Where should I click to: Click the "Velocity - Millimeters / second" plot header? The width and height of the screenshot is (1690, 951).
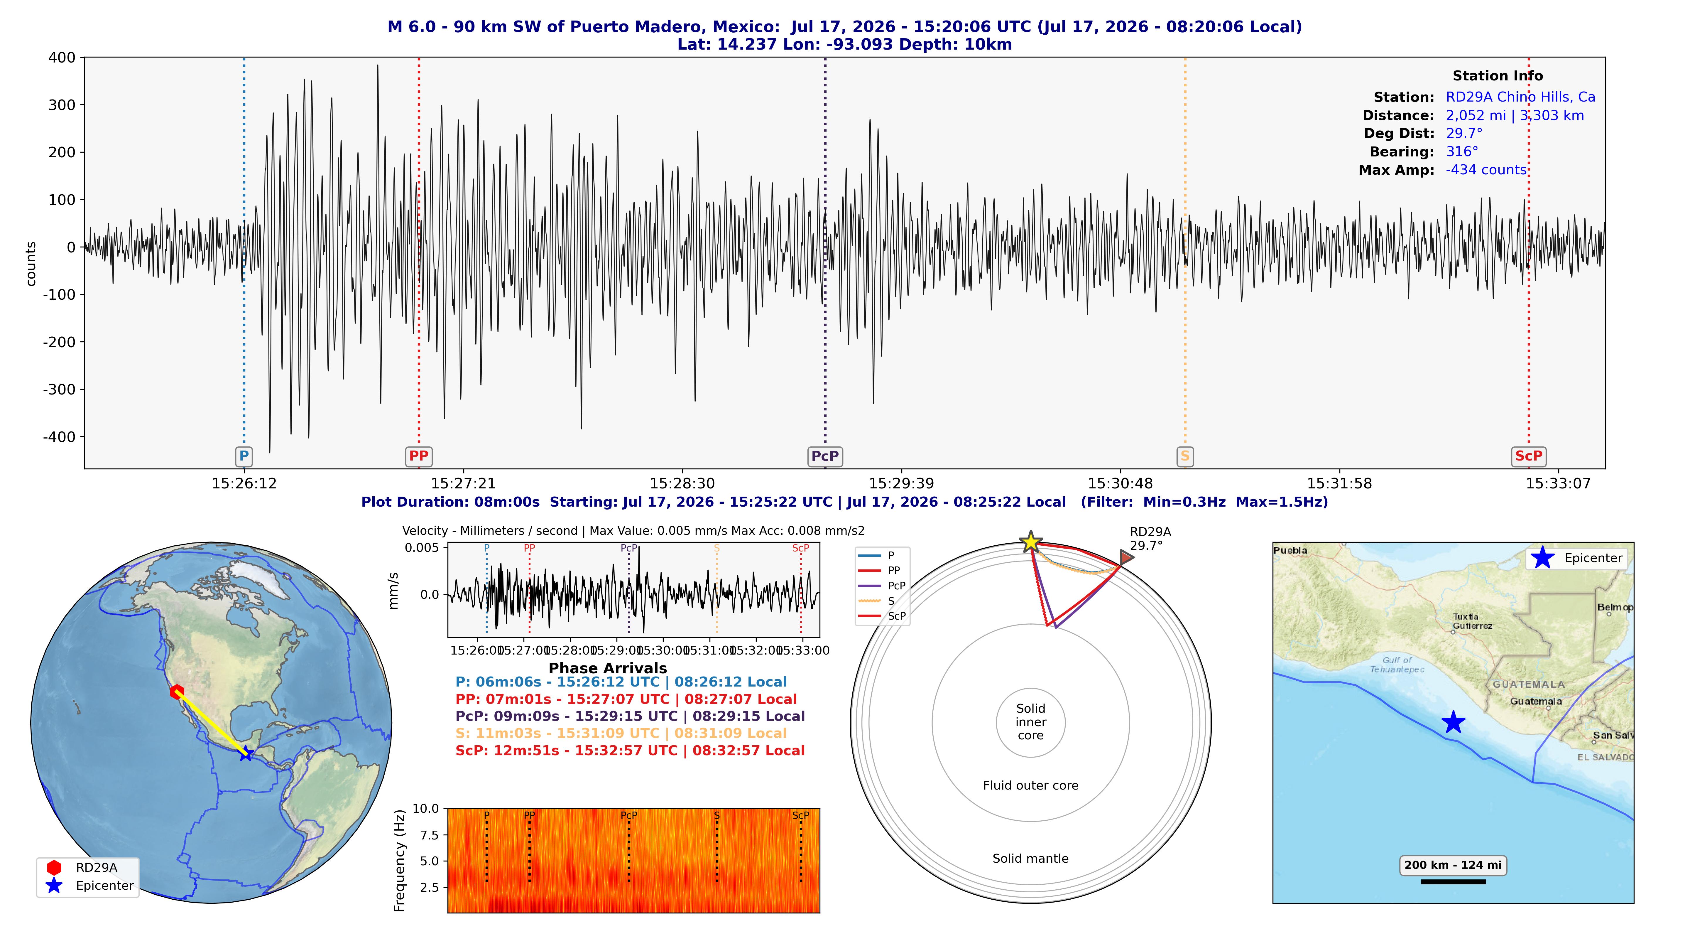[x=633, y=530]
